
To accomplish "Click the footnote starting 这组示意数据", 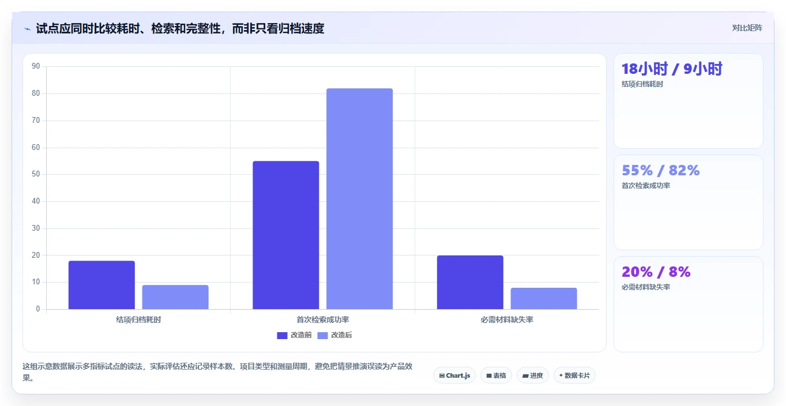I will pos(217,373).
